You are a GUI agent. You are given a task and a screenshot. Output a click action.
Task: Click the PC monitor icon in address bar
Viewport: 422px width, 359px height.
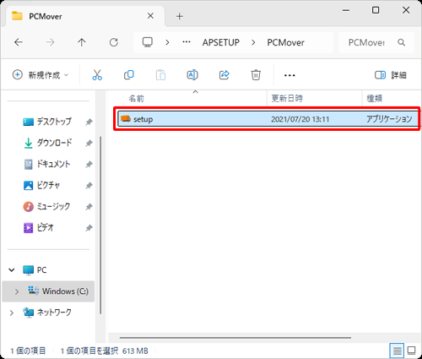click(x=148, y=42)
